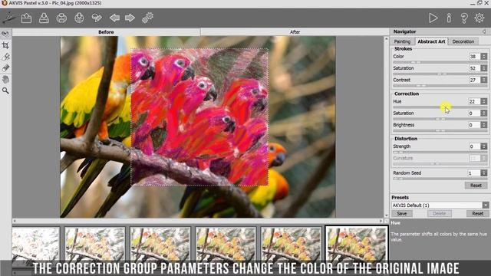Click the Hue value field
The height and width of the screenshot is (276, 491).
coord(474,101)
